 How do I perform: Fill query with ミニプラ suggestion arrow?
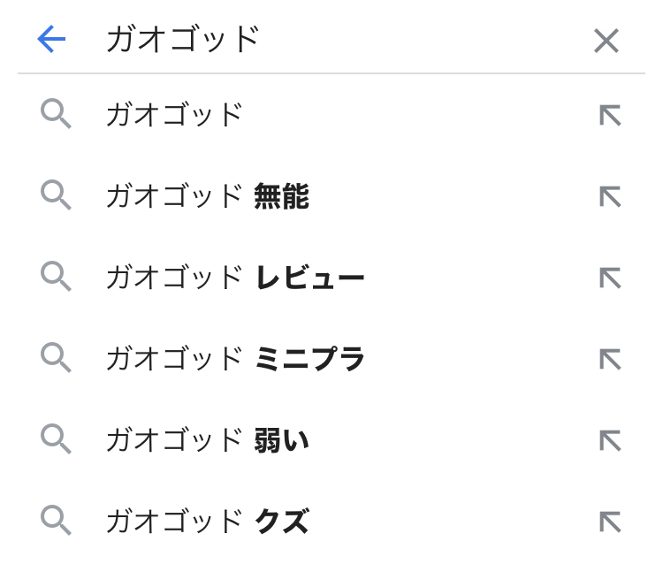click(610, 359)
